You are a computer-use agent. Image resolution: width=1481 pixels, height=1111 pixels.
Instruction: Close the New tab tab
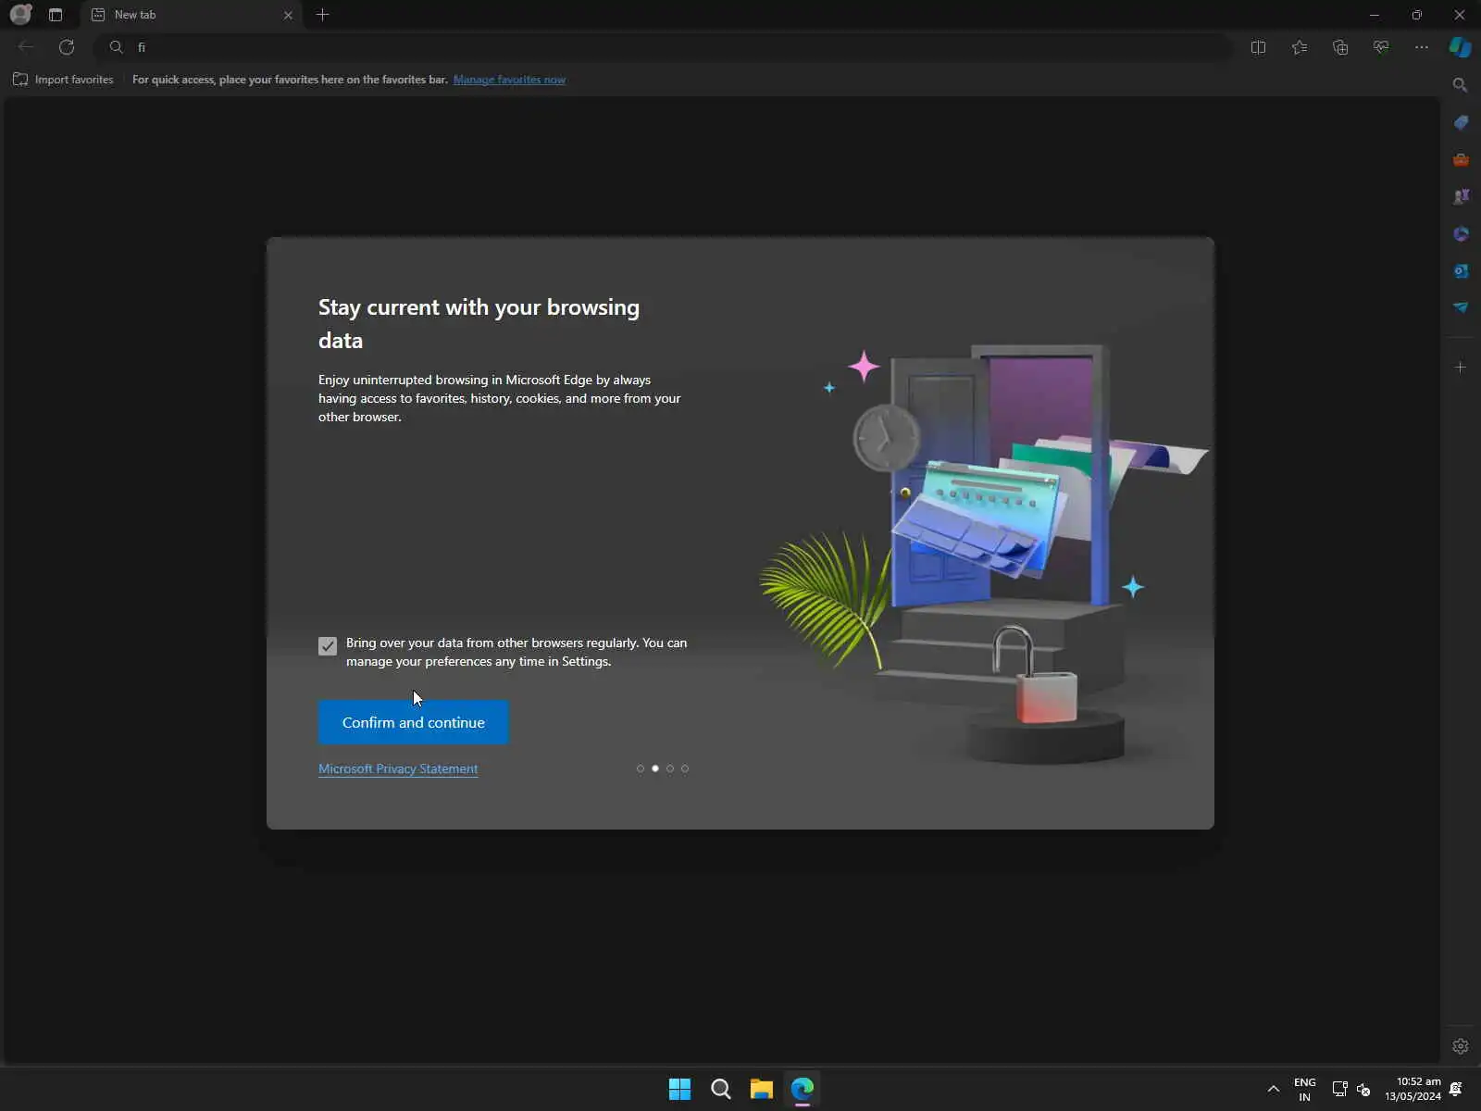click(x=288, y=15)
